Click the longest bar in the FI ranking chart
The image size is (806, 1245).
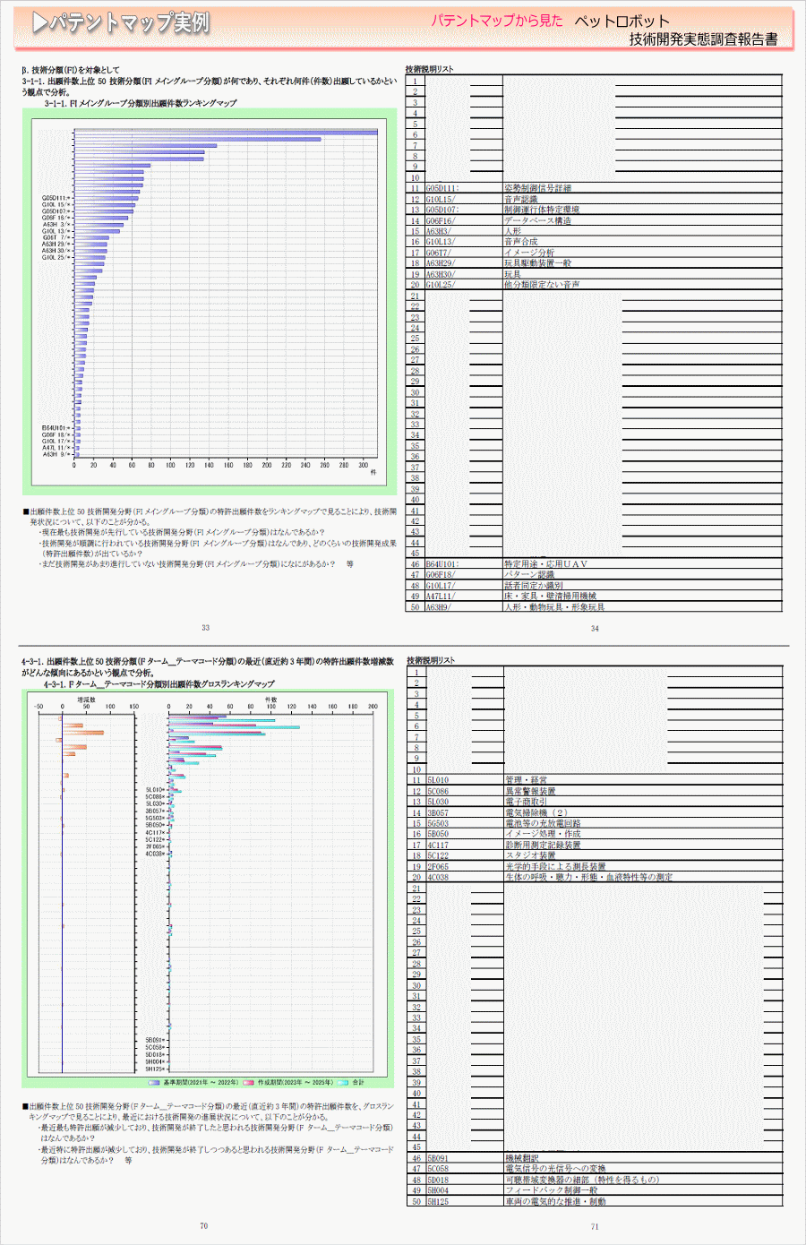[x=225, y=133]
